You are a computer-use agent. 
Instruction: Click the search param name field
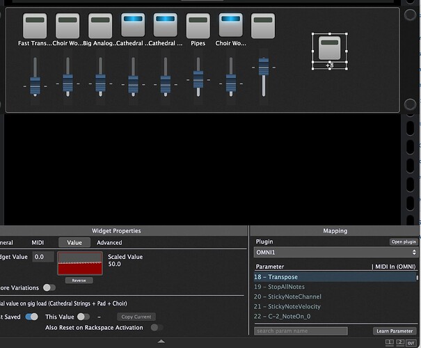click(x=301, y=331)
